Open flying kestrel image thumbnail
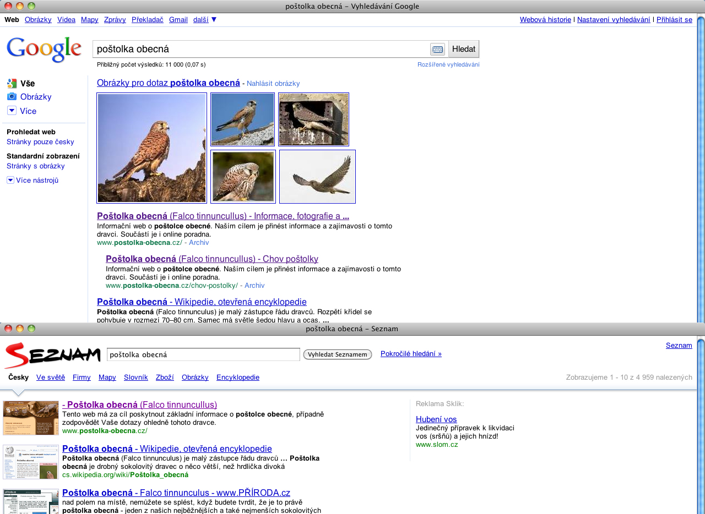The width and height of the screenshot is (705, 514). click(317, 177)
